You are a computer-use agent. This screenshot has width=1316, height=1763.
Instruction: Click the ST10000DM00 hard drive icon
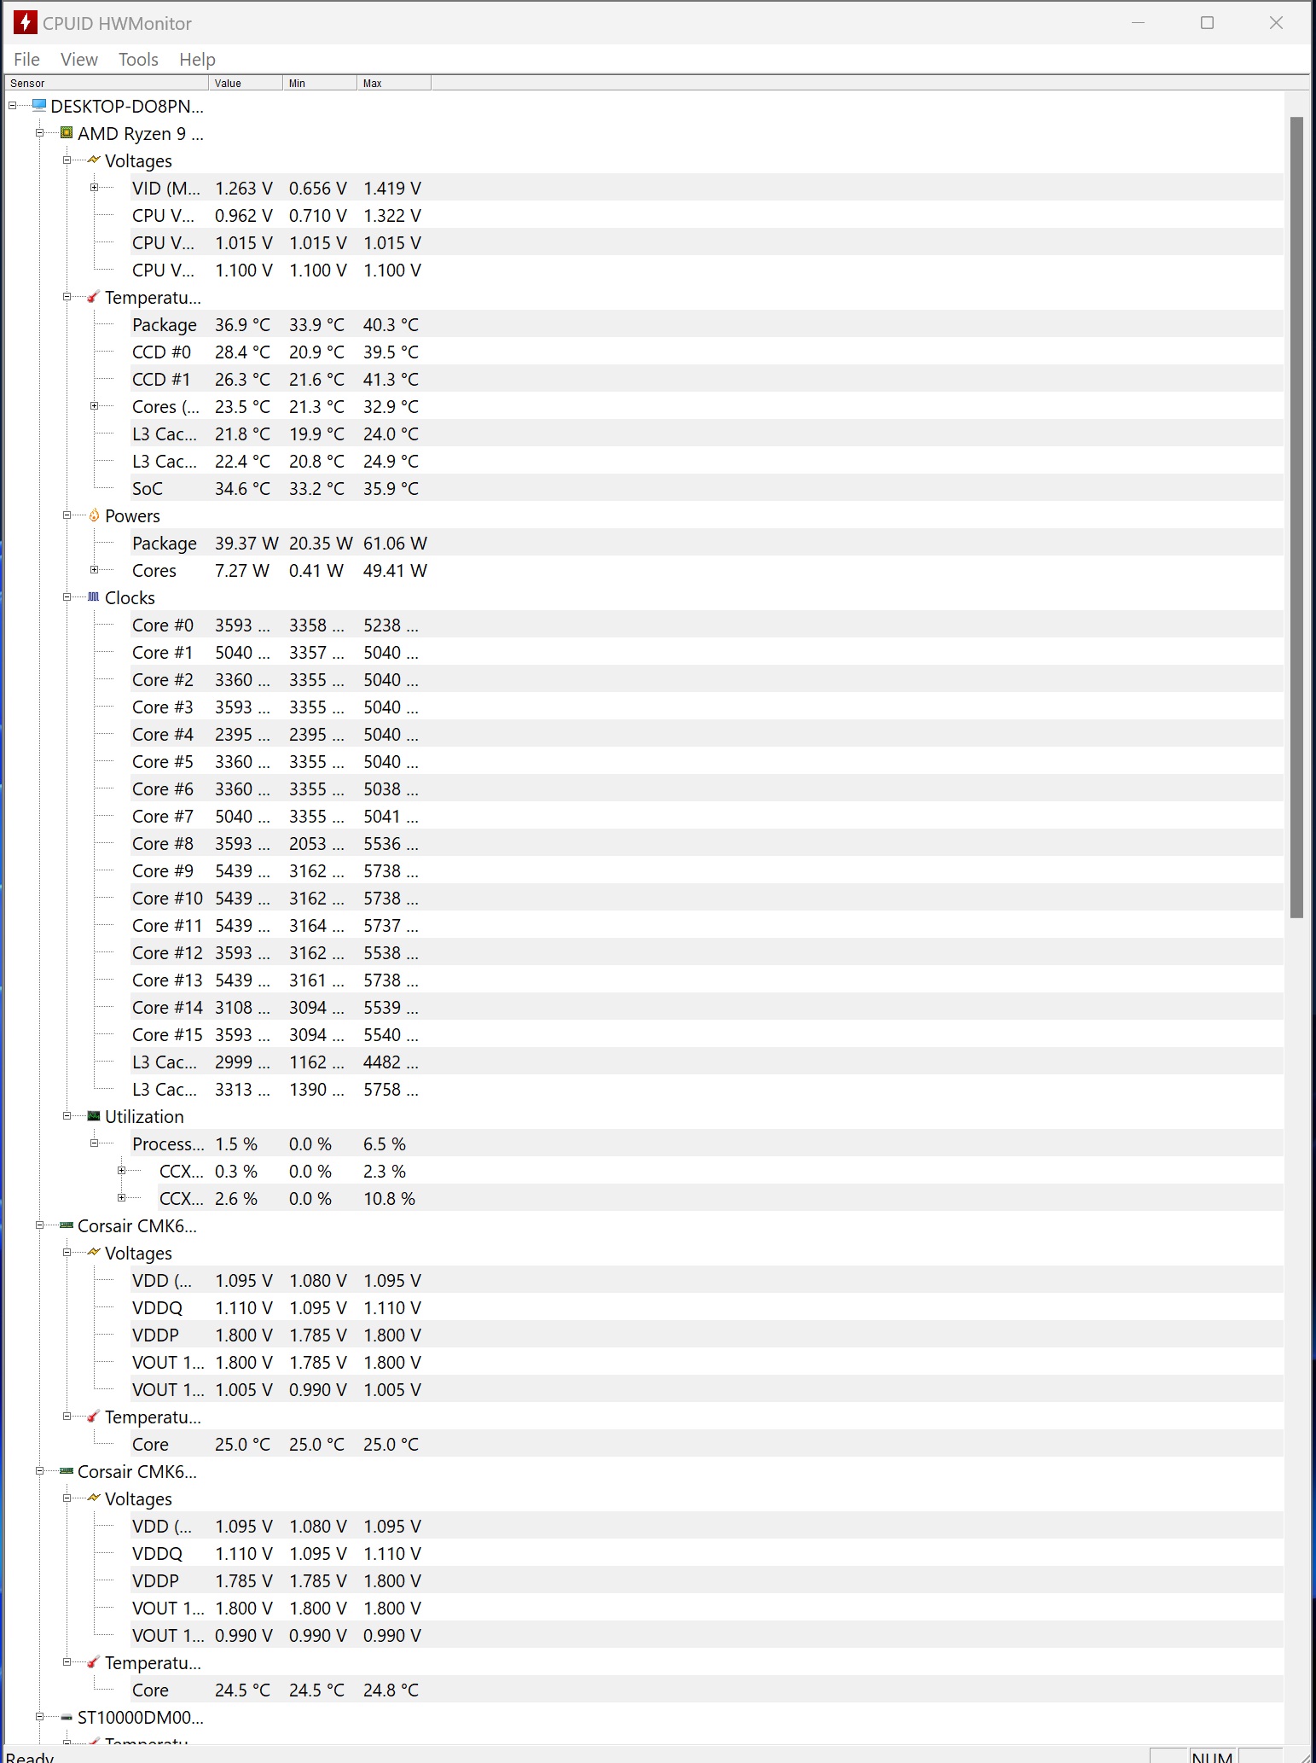tap(67, 1717)
